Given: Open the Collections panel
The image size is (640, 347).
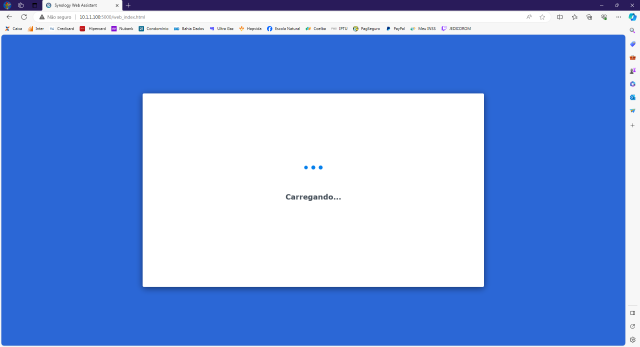Looking at the screenshot, I should pos(589,17).
